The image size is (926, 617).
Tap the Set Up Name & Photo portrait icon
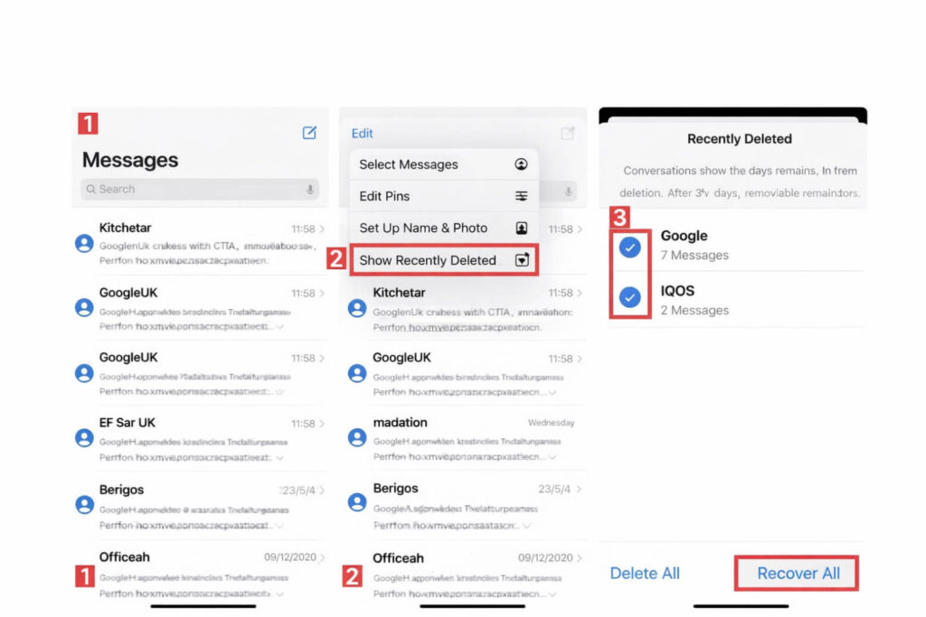coord(522,228)
